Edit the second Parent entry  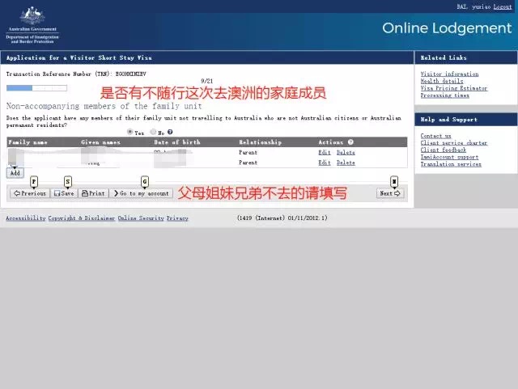(x=324, y=163)
